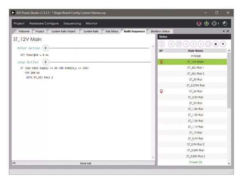Click the breakpoint bulb icon in States toolbar

pos(162,44)
